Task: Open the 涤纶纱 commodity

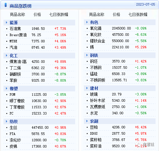Action: 15,140
